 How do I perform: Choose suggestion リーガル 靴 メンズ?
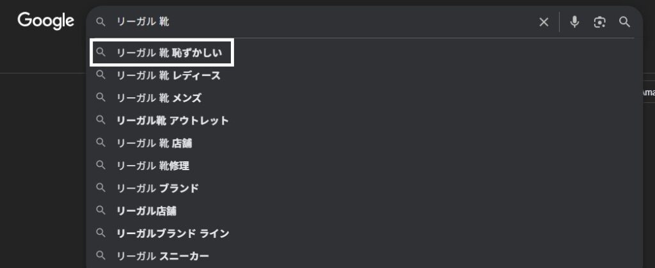point(159,98)
